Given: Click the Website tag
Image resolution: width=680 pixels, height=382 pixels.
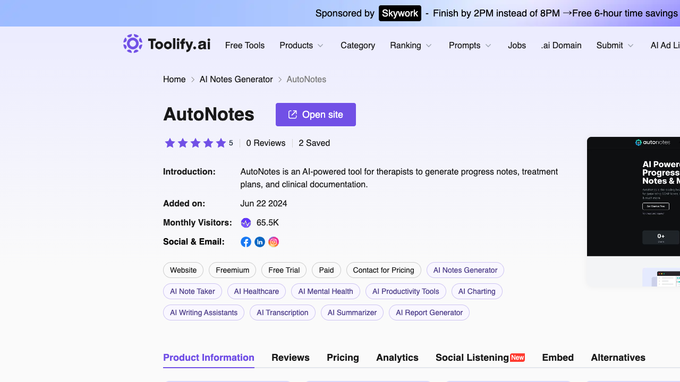Looking at the screenshot, I should pyautogui.click(x=183, y=270).
